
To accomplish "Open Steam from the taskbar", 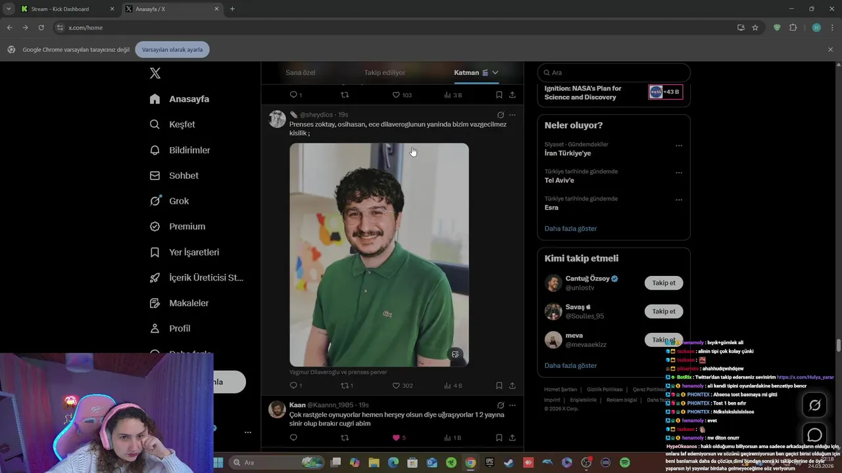I will coord(509,462).
